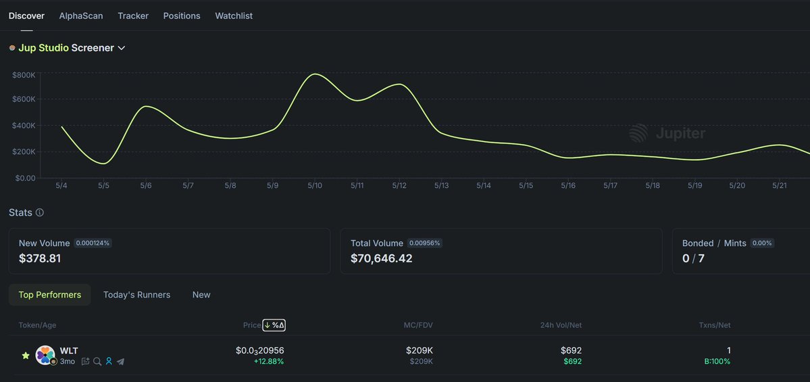Sort by the Price column header
This screenshot has width=810, height=382.
252,325
